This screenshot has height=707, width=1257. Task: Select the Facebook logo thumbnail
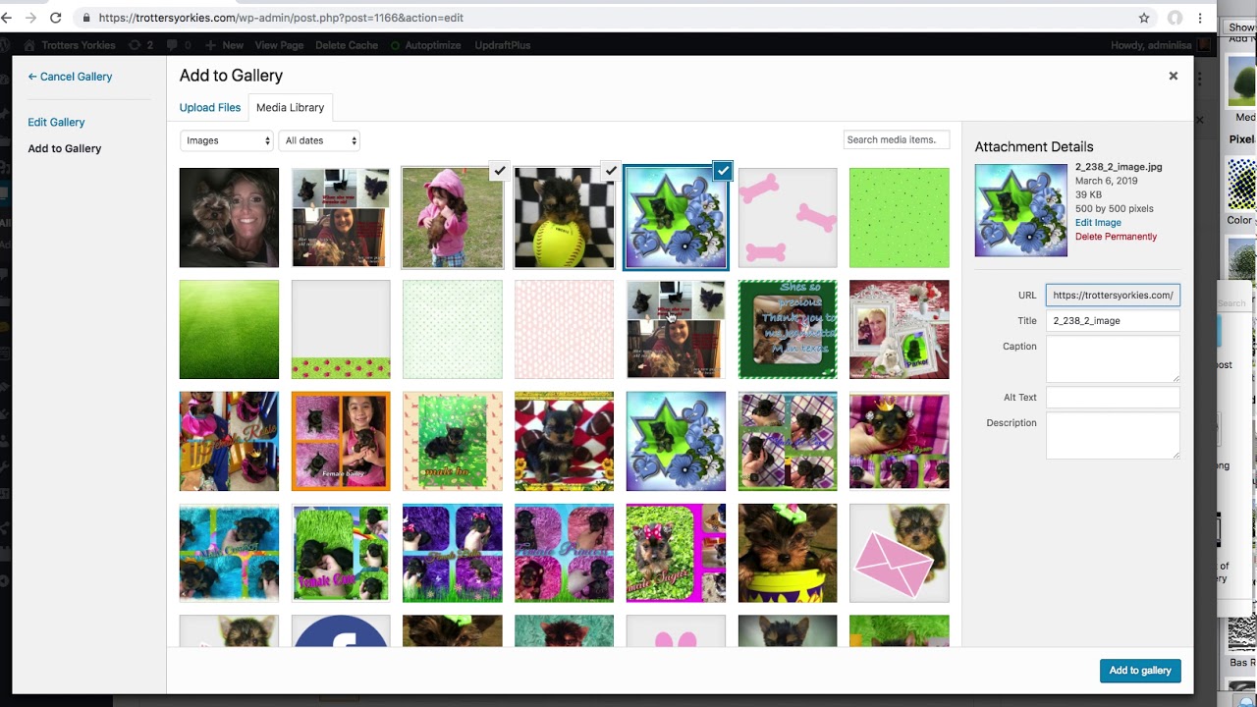point(341,631)
